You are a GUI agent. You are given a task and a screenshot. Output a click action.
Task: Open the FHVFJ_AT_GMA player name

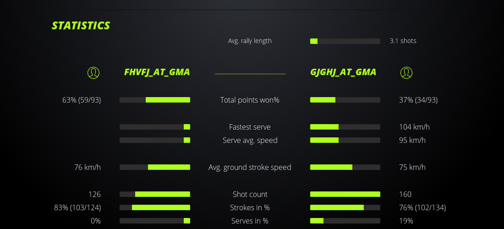pyautogui.click(x=157, y=72)
